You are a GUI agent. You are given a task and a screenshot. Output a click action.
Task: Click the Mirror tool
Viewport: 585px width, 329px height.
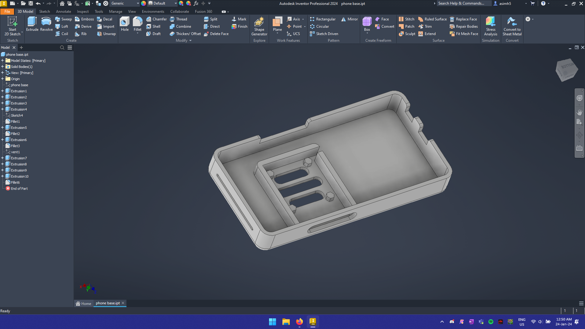(349, 19)
